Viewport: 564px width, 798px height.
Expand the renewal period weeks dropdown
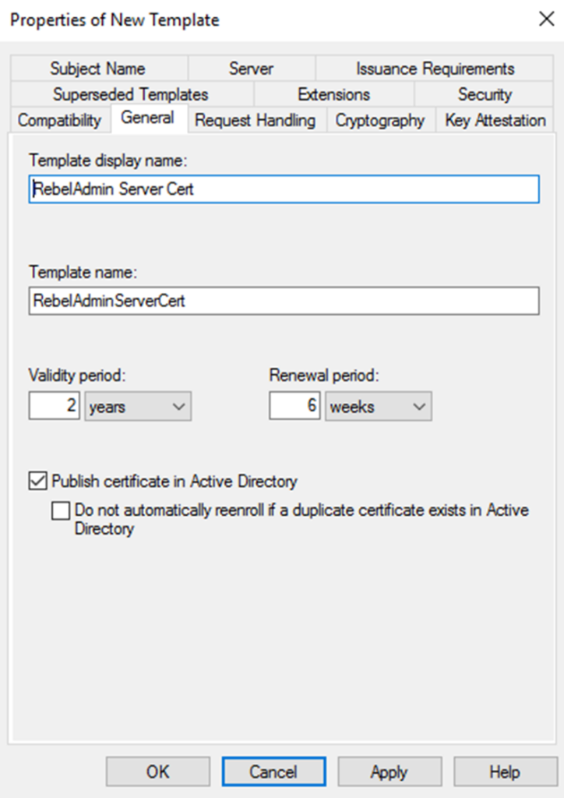(418, 406)
